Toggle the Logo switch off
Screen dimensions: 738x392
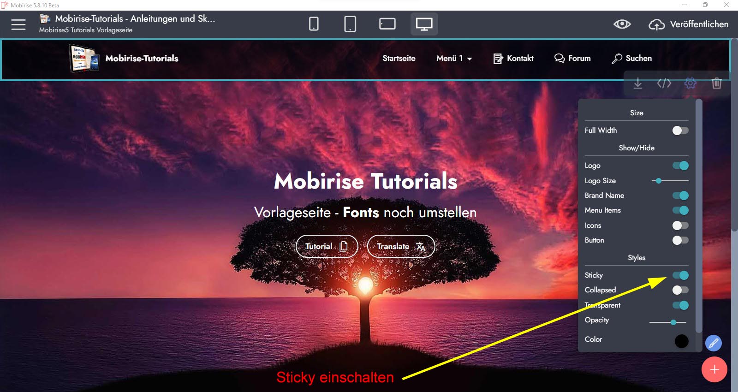[x=680, y=166]
